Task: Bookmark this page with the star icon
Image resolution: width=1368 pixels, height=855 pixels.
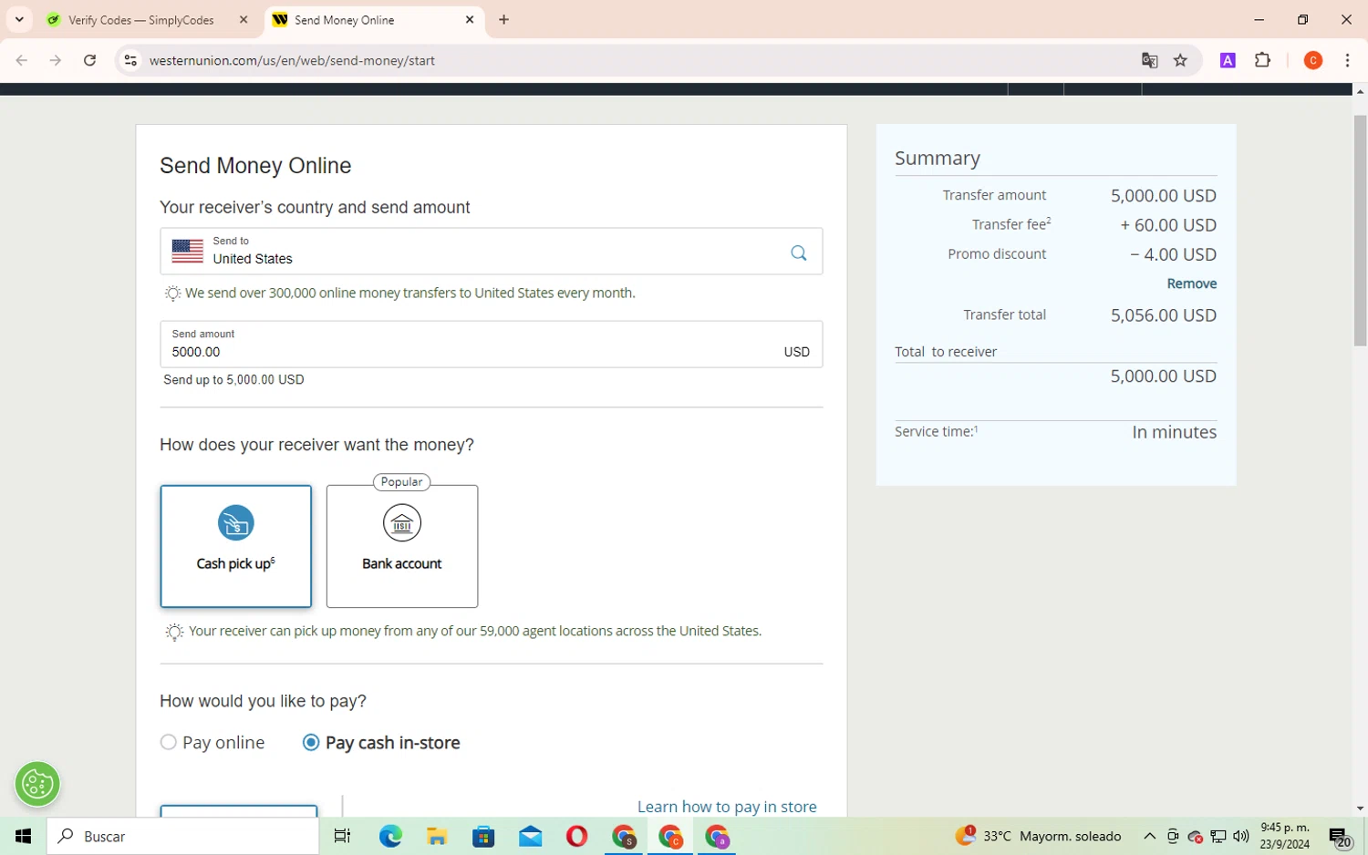Action: point(1180,60)
